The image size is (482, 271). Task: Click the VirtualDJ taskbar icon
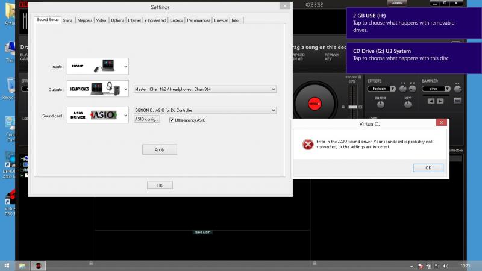click(38, 266)
